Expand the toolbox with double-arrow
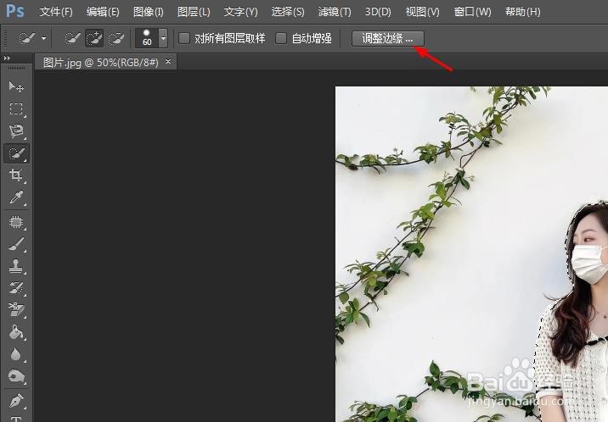This screenshot has width=608, height=422. pos(7,58)
